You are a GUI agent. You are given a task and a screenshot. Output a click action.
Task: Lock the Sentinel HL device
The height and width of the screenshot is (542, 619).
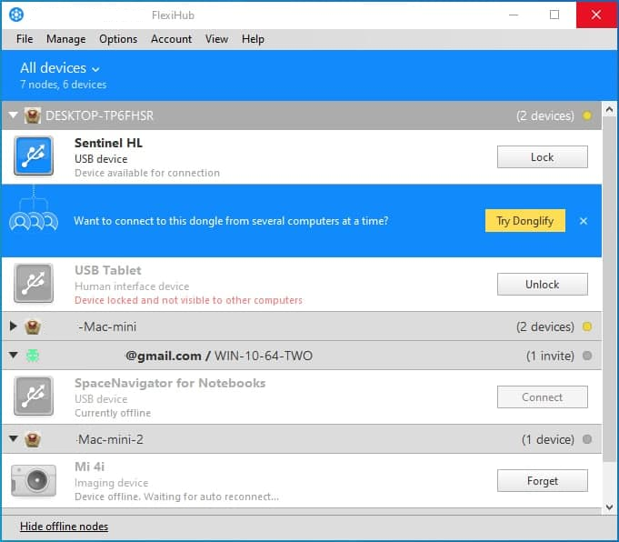point(542,156)
